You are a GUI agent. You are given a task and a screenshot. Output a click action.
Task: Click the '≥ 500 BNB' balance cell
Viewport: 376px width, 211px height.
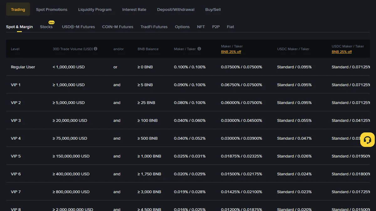[148, 138]
